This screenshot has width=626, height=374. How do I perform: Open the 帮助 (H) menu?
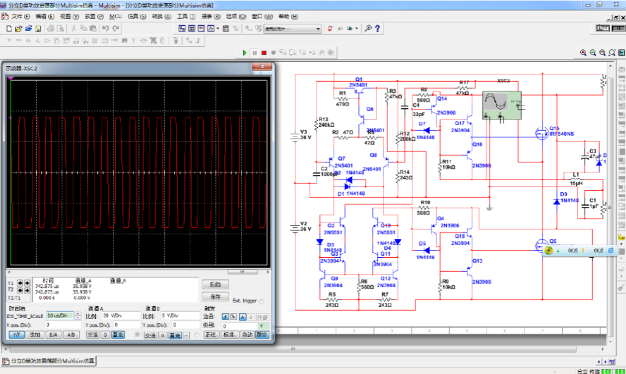tap(288, 16)
